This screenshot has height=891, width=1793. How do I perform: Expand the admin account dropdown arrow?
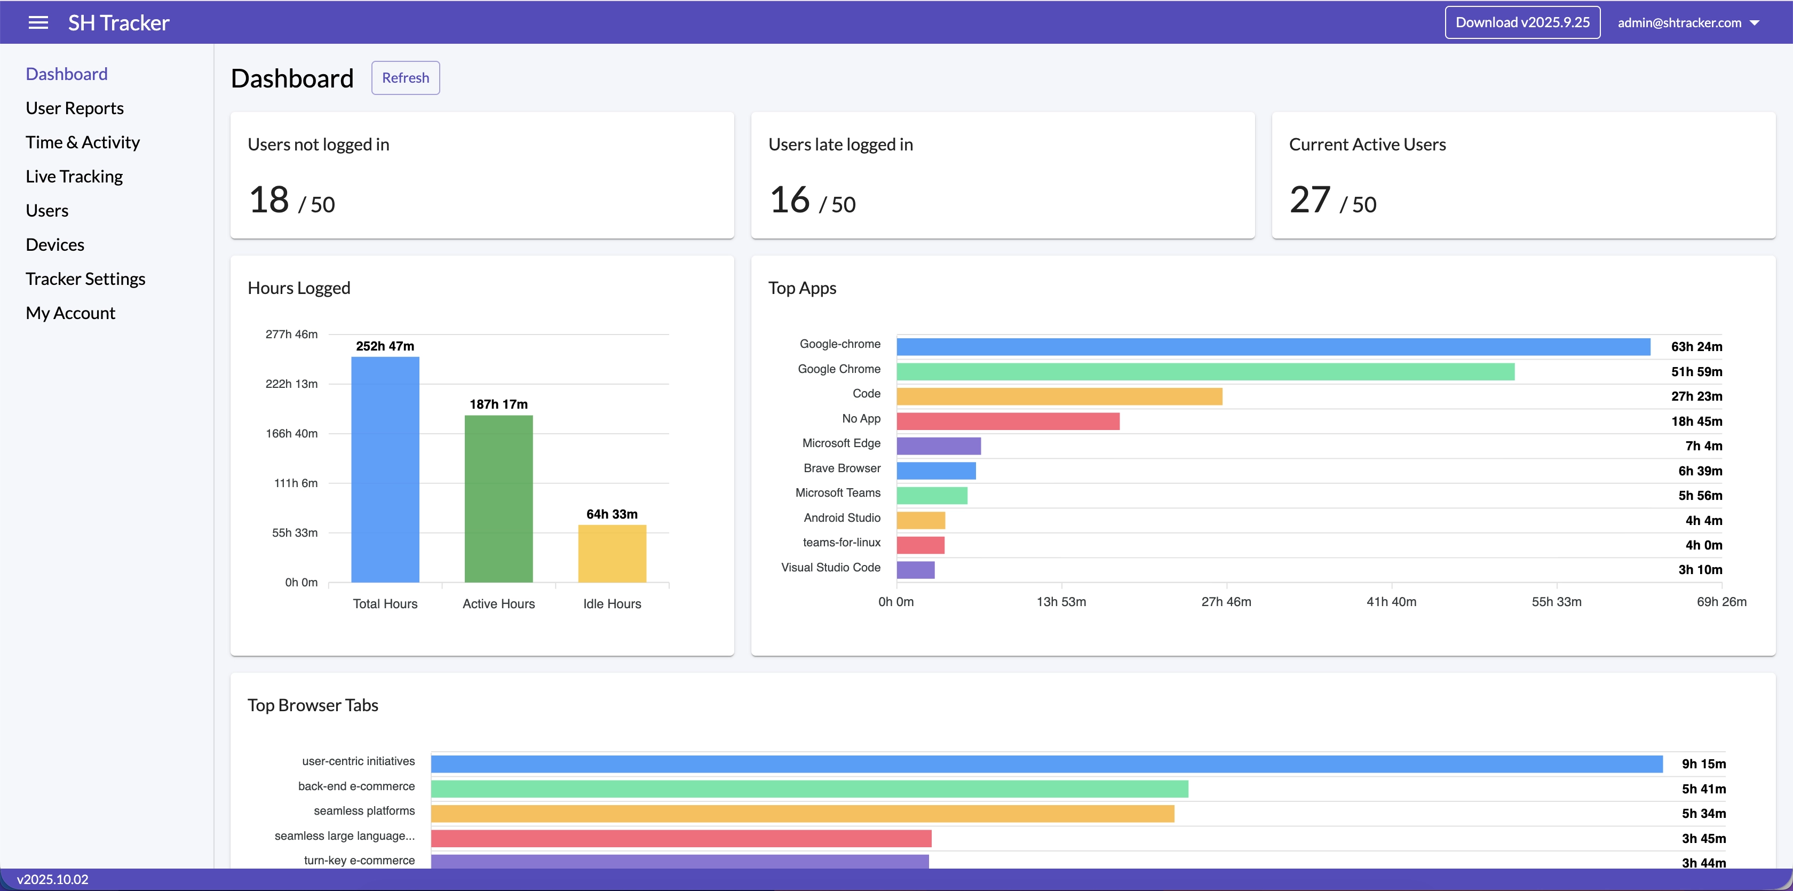pos(1754,23)
